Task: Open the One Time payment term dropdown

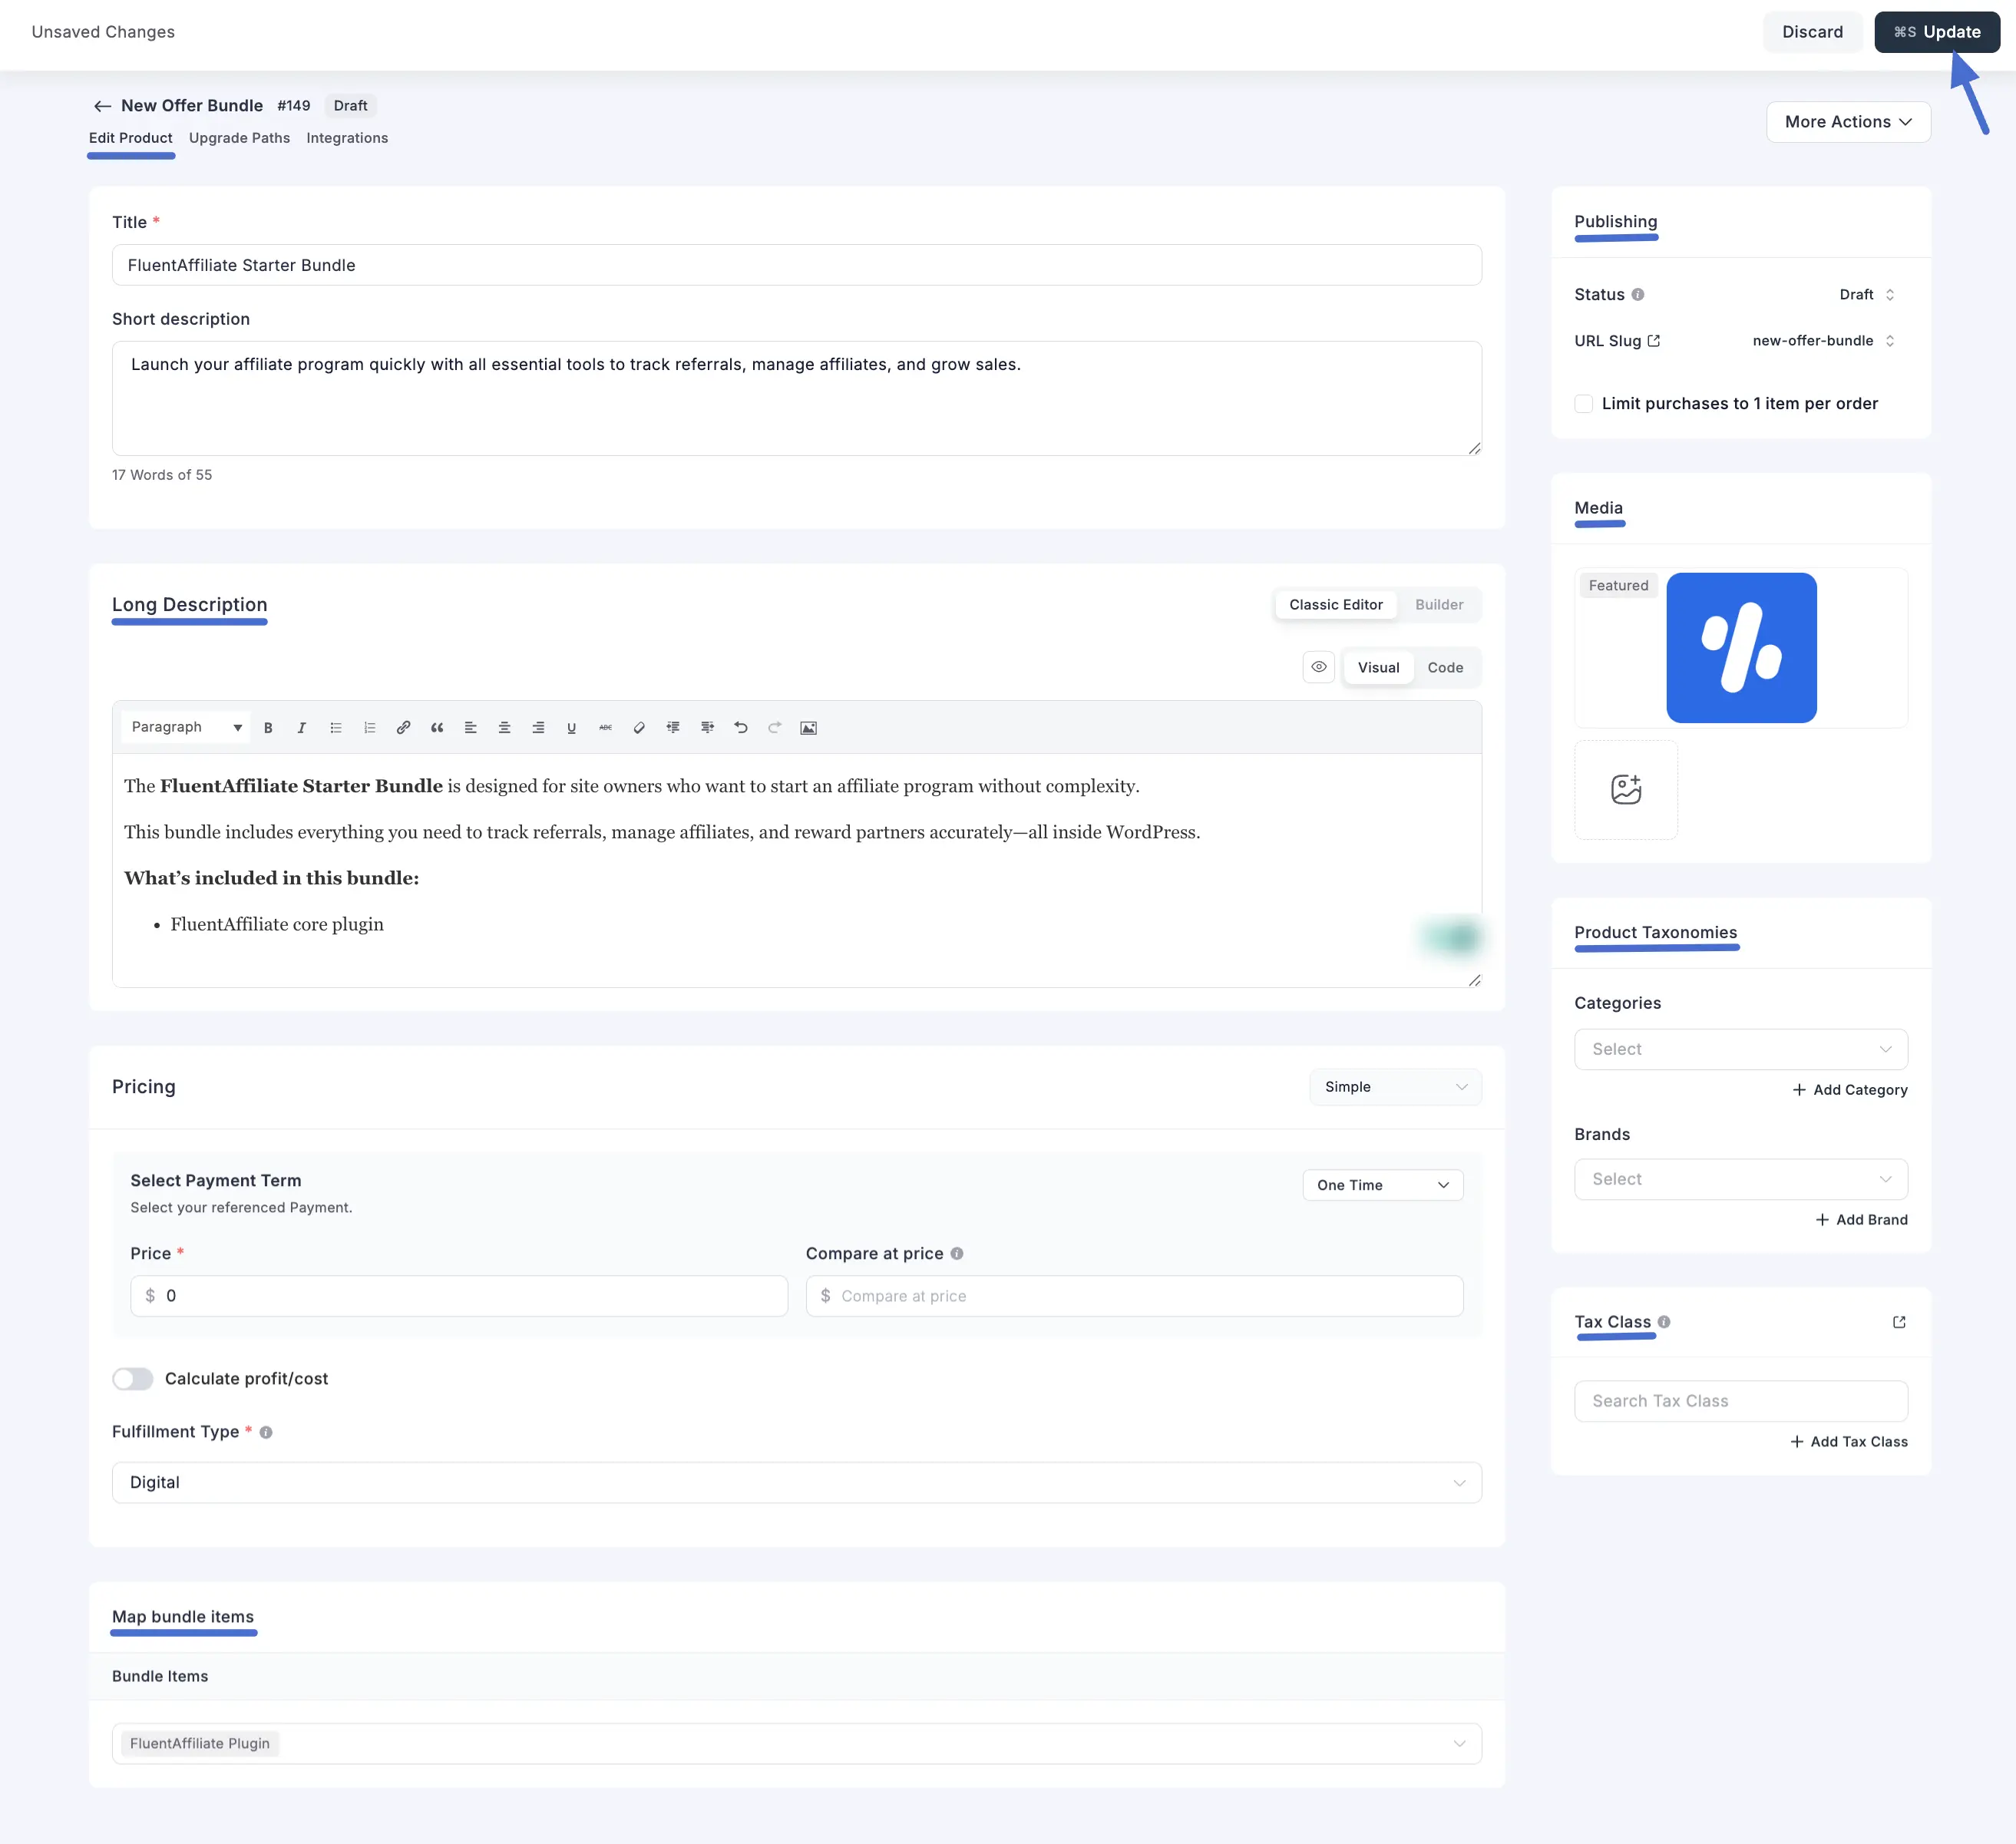Action: click(1382, 1185)
